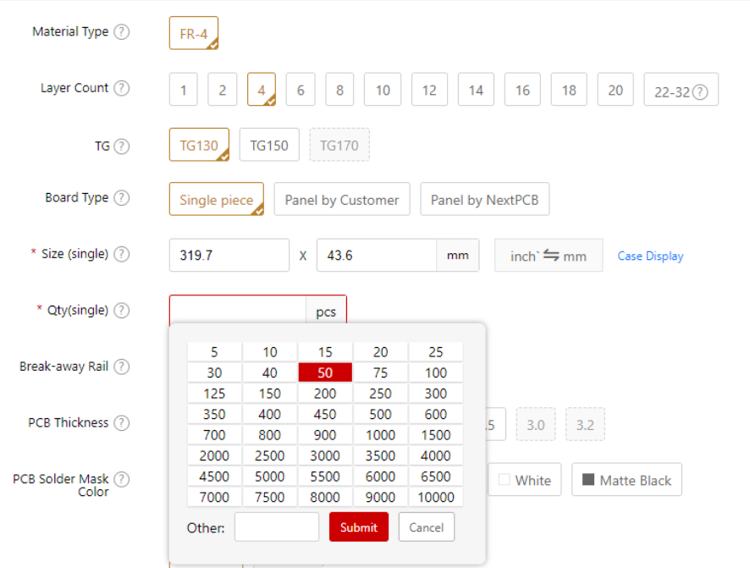Image resolution: width=750 pixels, height=568 pixels.
Task: Open the Case Display link
Action: click(x=650, y=256)
